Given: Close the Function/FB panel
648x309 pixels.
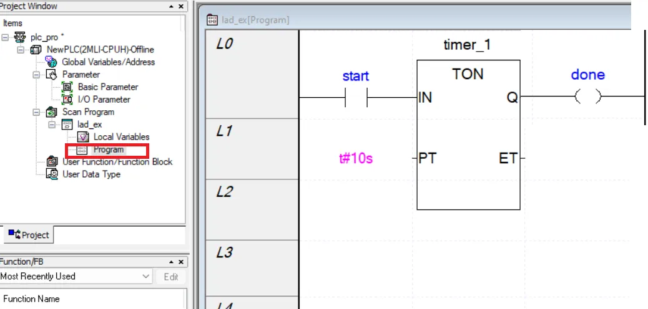Looking at the screenshot, I should pyautogui.click(x=181, y=262).
